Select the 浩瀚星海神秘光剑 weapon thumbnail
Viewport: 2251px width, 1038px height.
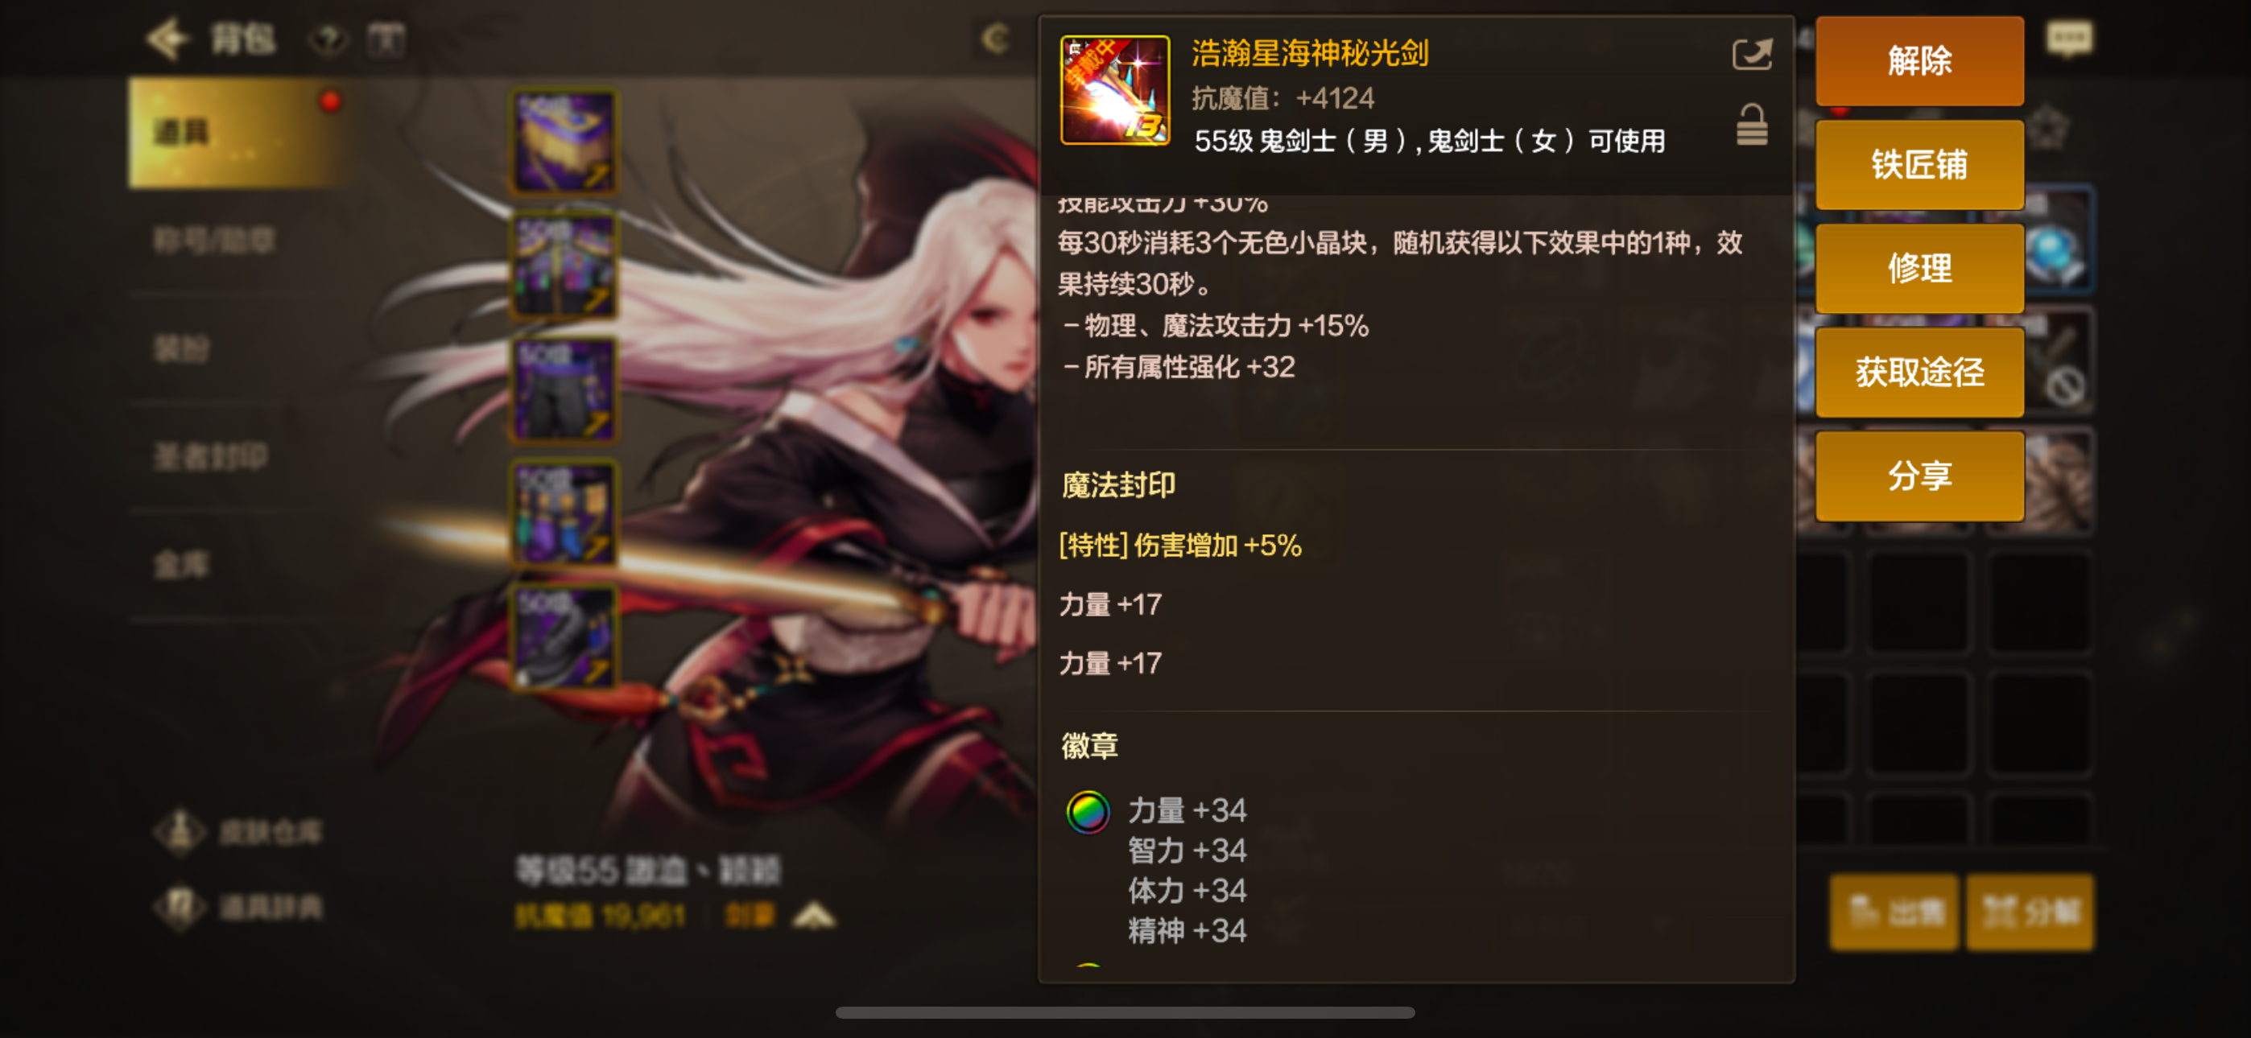(1114, 89)
